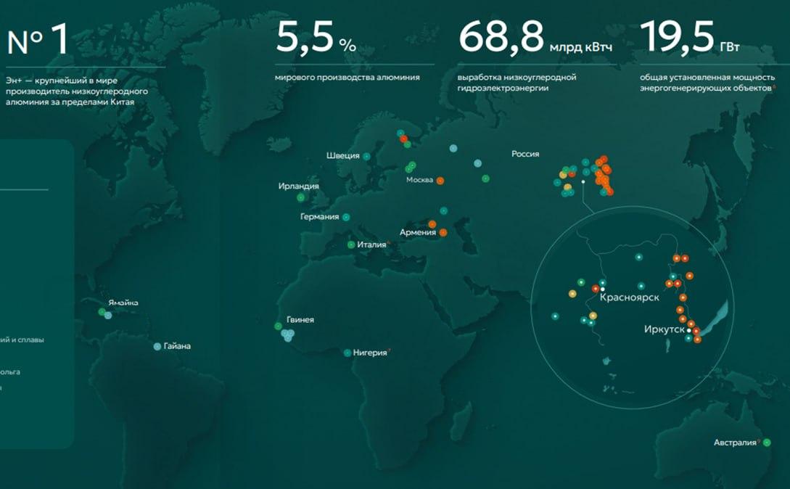Select the Россия country label
Image resolution: width=790 pixels, height=489 pixels.
(525, 154)
